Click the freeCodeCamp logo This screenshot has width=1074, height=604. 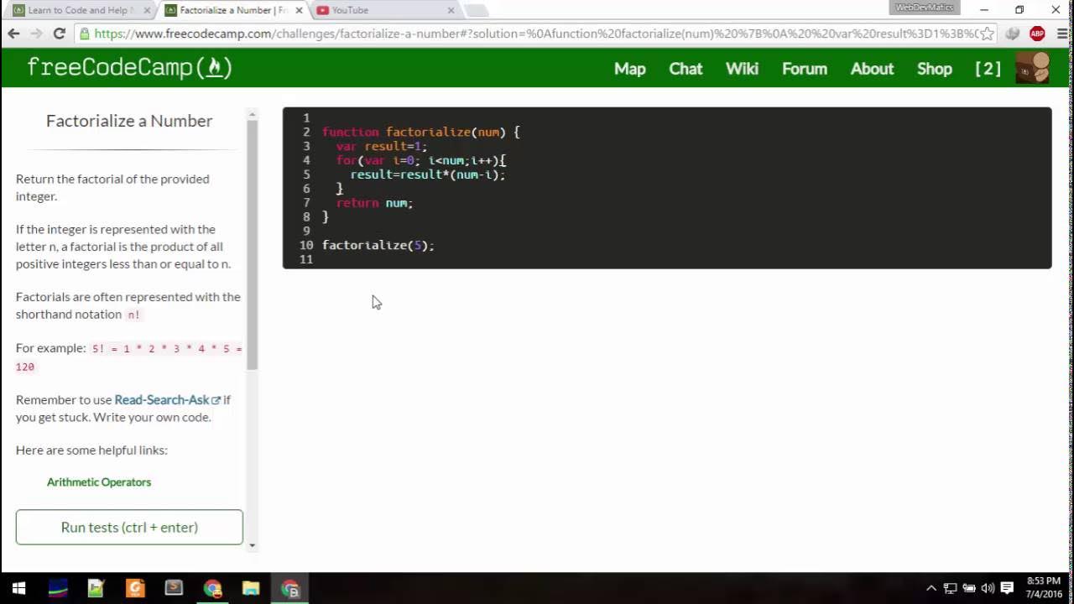pyautogui.click(x=129, y=68)
